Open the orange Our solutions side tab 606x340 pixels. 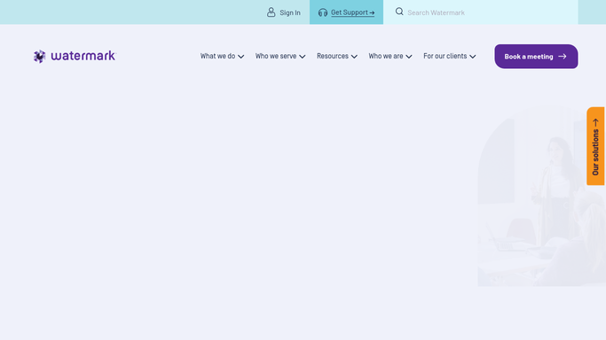595,146
